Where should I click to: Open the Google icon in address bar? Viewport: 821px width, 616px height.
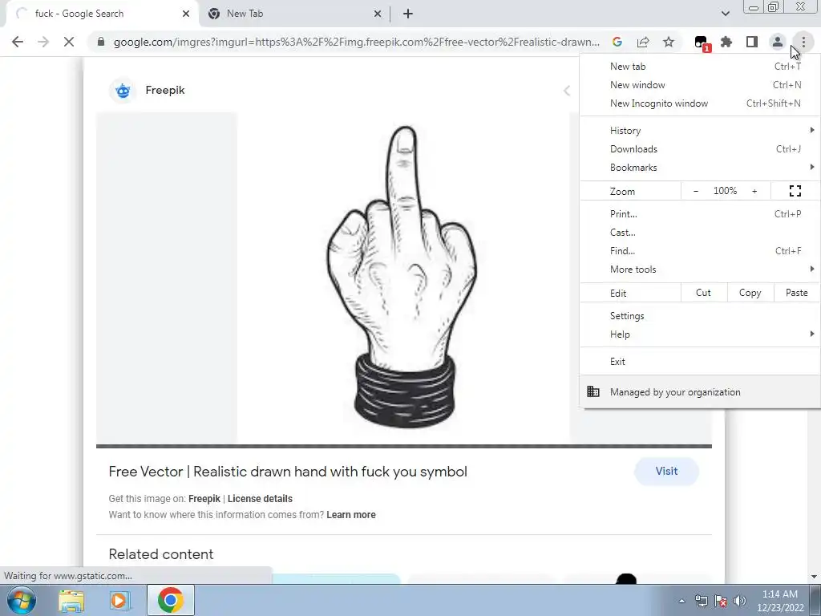coord(617,42)
